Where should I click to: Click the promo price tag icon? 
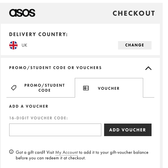click(x=14, y=88)
